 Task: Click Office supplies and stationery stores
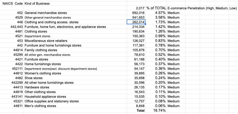tap(75, 101)
